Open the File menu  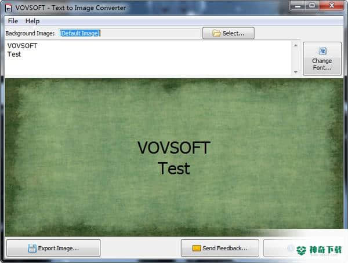(x=13, y=21)
